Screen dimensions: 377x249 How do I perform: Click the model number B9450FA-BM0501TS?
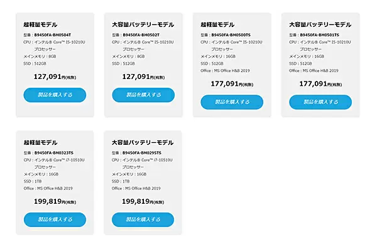[x=320, y=35]
